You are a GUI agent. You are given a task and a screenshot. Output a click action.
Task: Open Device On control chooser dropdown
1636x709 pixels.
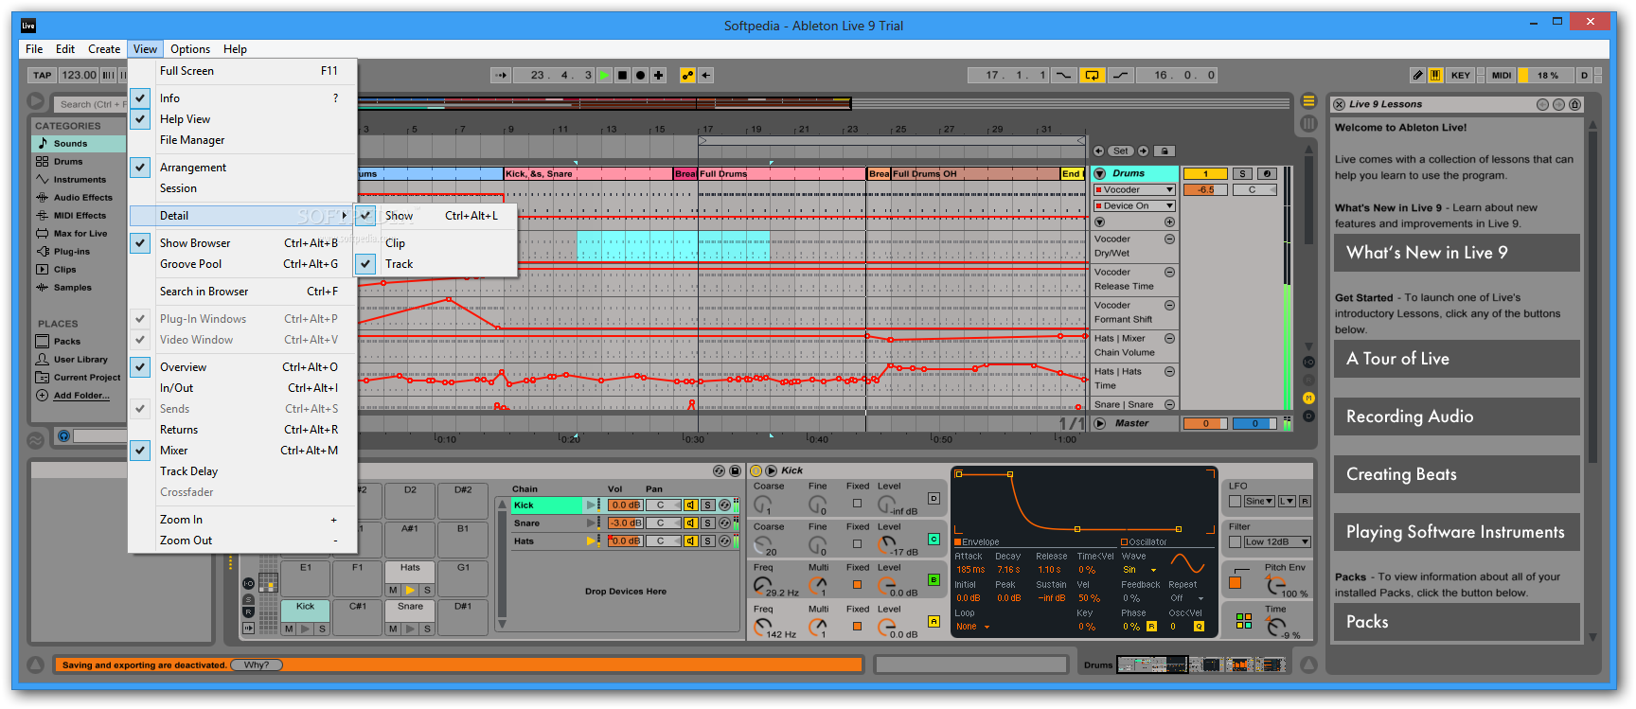[1134, 205]
